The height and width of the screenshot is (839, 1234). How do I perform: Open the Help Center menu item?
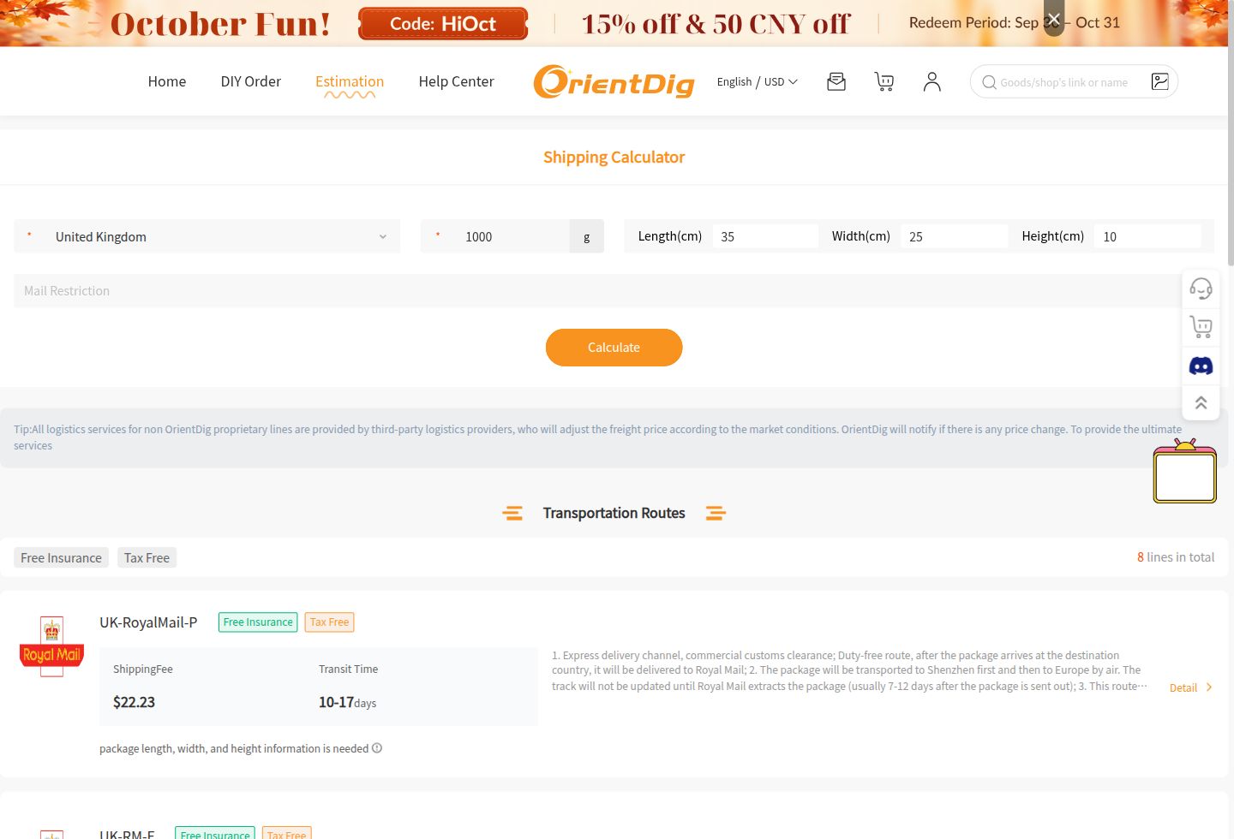(x=457, y=81)
